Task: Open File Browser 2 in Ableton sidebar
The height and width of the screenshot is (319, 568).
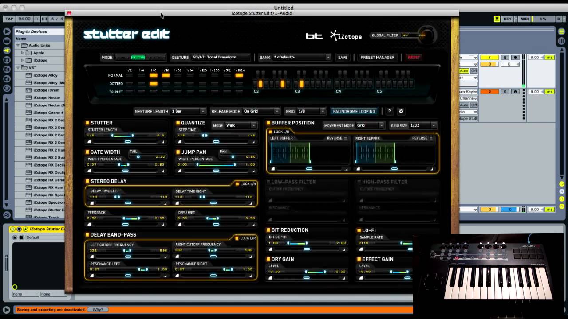Action: (x=7, y=70)
